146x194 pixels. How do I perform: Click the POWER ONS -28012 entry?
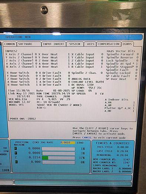pyautogui.click(x=23, y=119)
